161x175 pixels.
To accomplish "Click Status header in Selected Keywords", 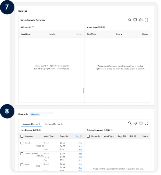I will (x=145, y=136).
